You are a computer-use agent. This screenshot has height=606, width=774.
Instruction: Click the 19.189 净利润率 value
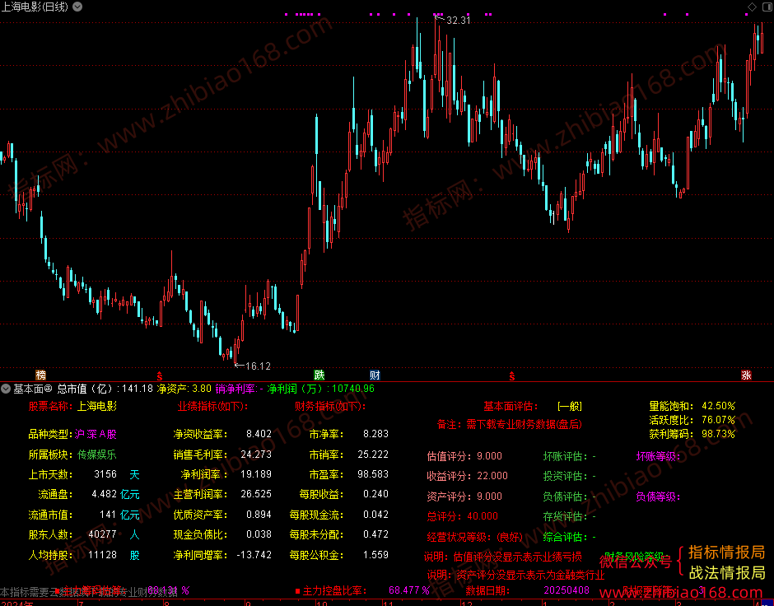256,474
